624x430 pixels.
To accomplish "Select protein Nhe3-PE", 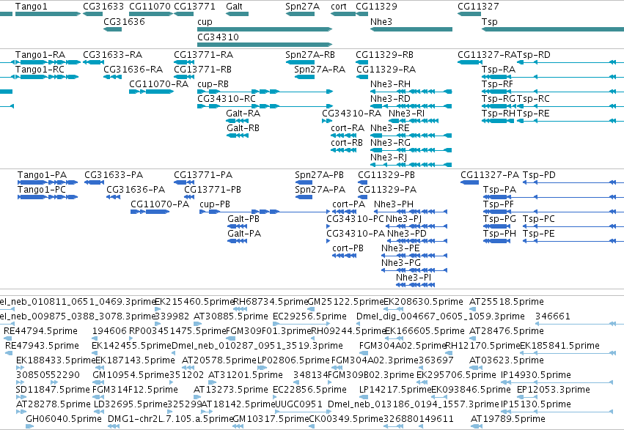I will [400, 249].
